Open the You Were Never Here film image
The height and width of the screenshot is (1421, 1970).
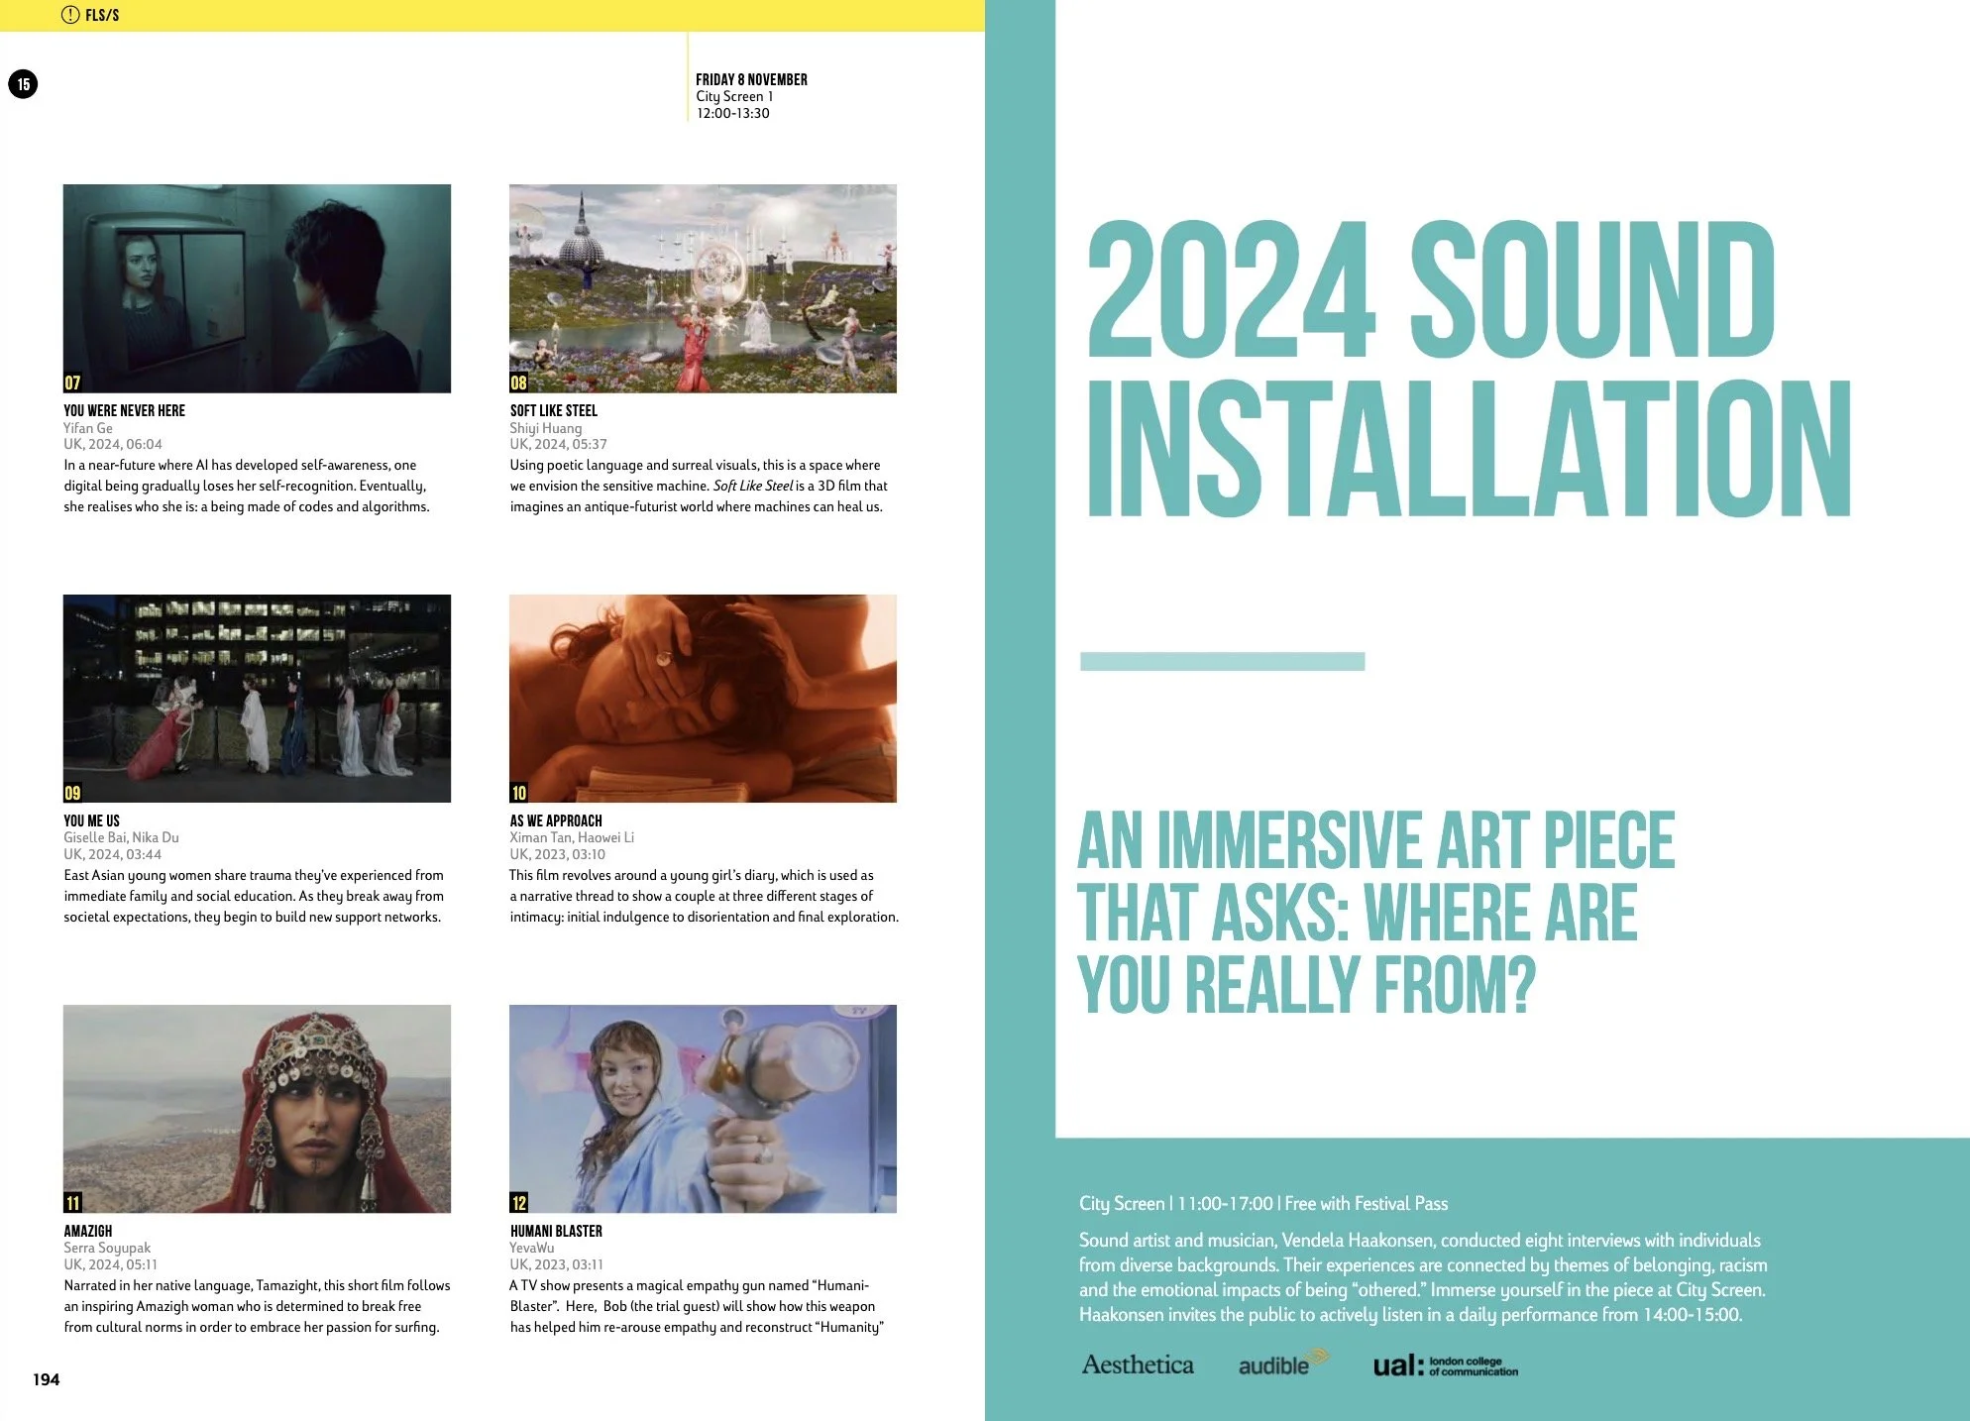point(257,287)
